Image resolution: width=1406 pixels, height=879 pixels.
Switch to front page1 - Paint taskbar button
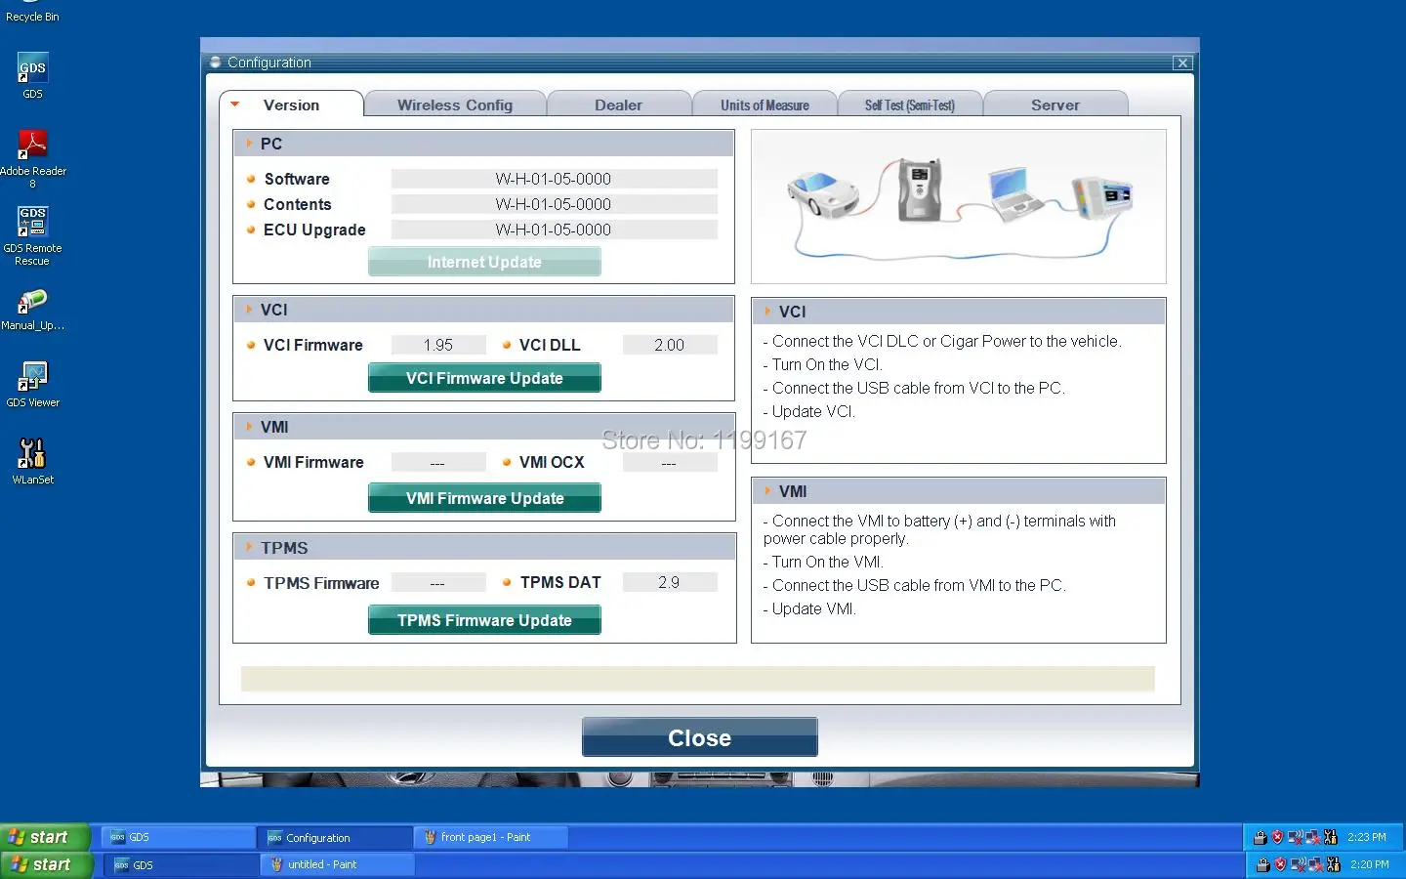tap(491, 837)
